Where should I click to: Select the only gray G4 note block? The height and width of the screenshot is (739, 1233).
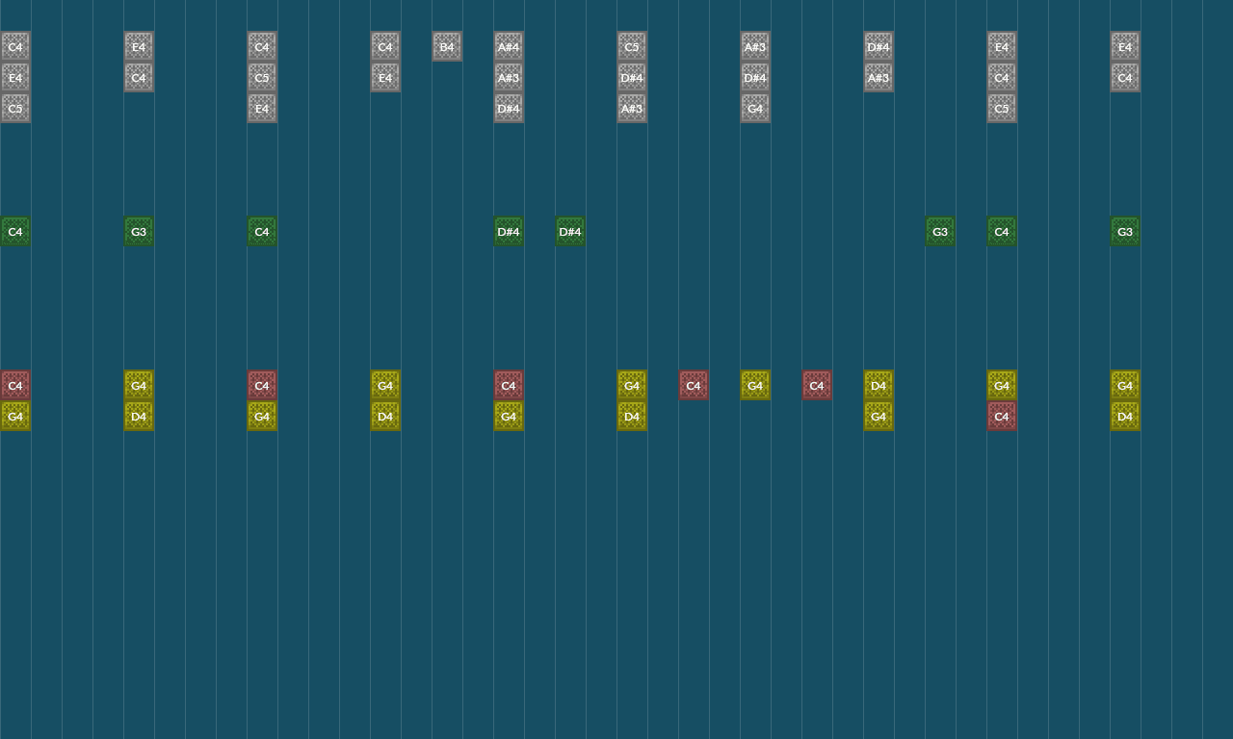[755, 108]
